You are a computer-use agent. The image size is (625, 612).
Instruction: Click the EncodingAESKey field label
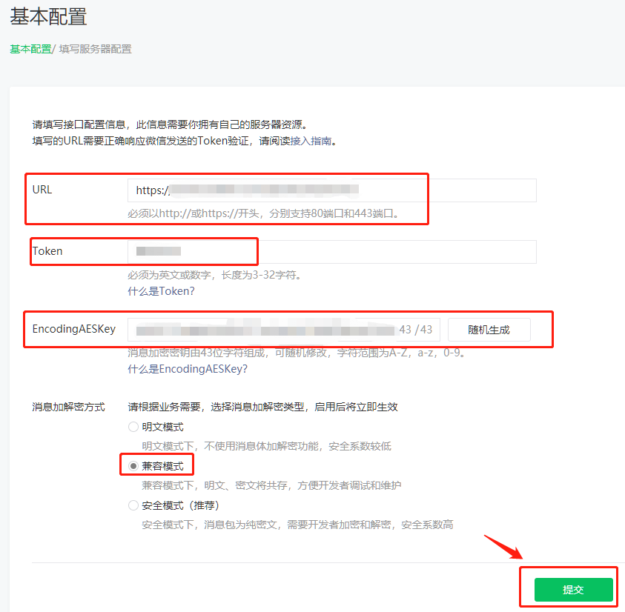(73, 329)
